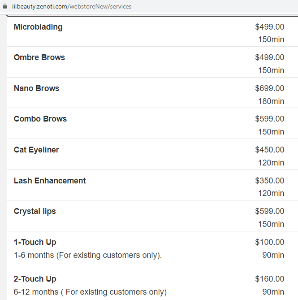The width and height of the screenshot is (298, 300).
Task: Select the Ombre Brows service
Action: coord(39,57)
